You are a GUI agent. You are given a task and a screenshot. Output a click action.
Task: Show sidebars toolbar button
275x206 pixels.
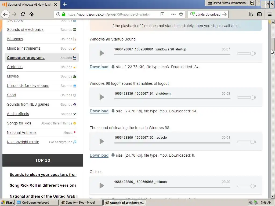click(x=259, y=14)
